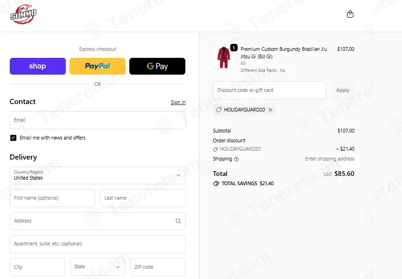Pay with Shop Pay express button

click(x=38, y=66)
